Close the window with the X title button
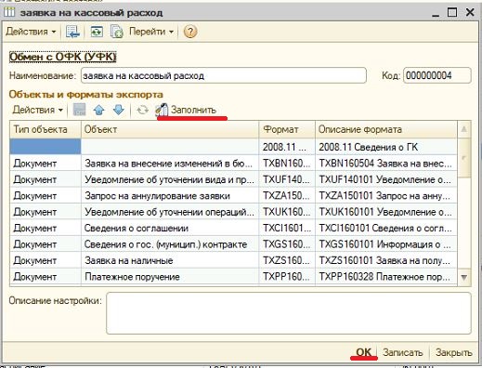482x368 pixels. (x=470, y=13)
